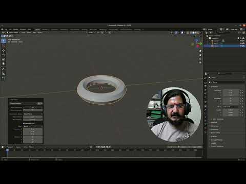This screenshot has width=246, height=184.
Task: Open the Edit menu
Action: tap(10, 29)
